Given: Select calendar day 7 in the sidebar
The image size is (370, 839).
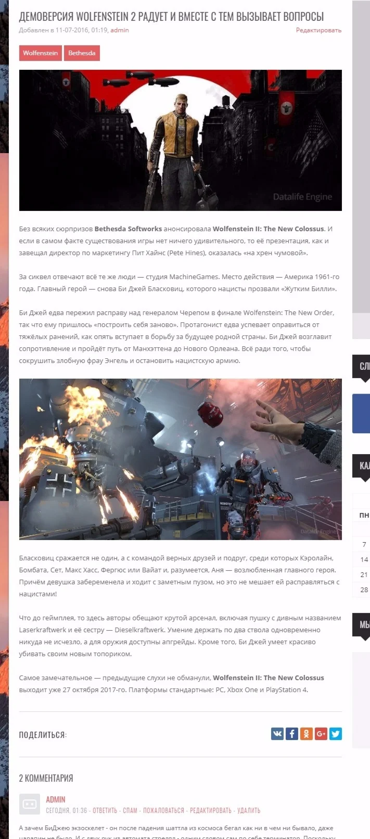Looking at the screenshot, I should point(364,544).
